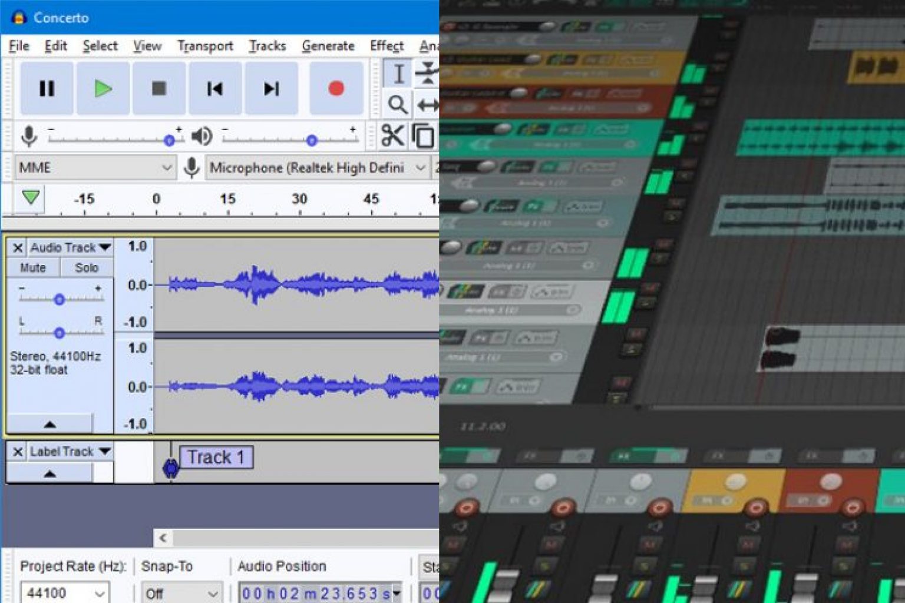Choose the Cut scissors tool
The image size is (905, 603).
point(392,136)
